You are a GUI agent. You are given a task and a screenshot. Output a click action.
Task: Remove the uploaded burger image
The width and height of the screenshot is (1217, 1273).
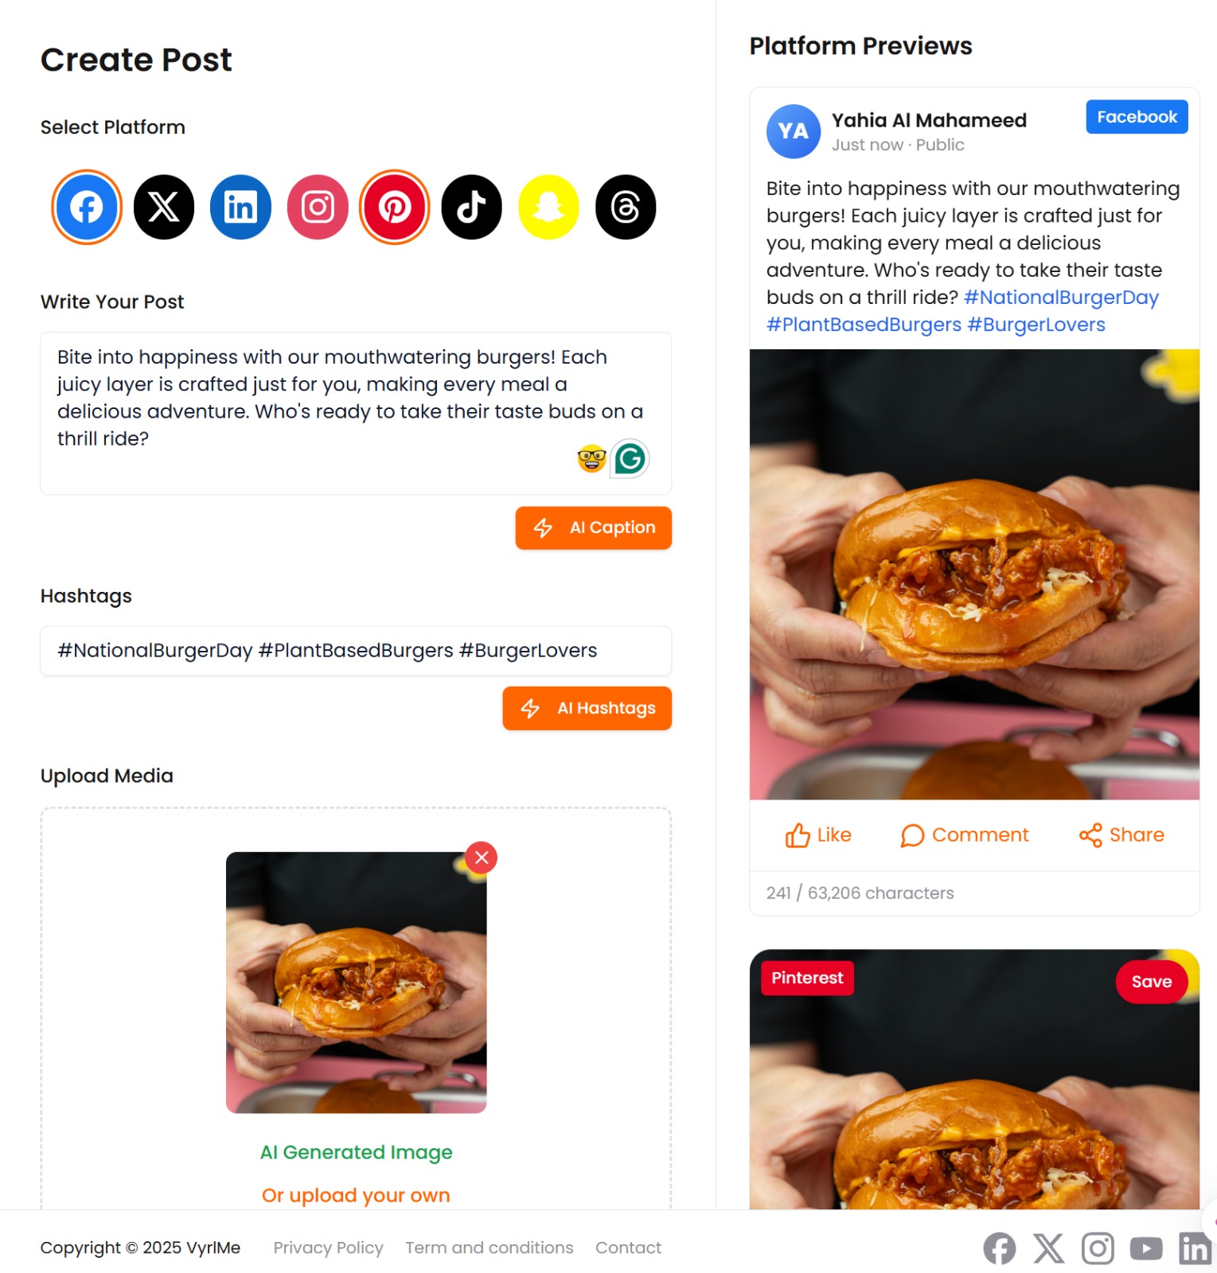[482, 858]
